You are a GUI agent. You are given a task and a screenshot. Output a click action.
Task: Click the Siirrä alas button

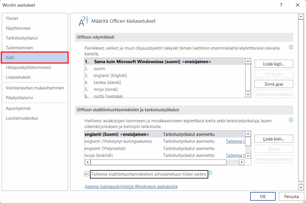click(x=274, y=84)
